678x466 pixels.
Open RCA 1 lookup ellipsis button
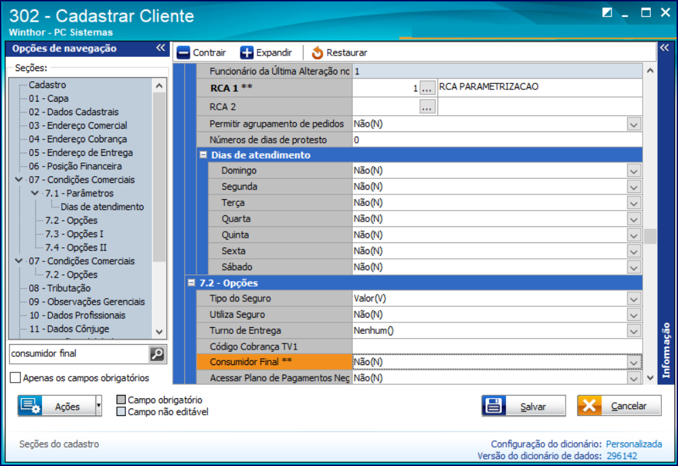click(x=427, y=88)
